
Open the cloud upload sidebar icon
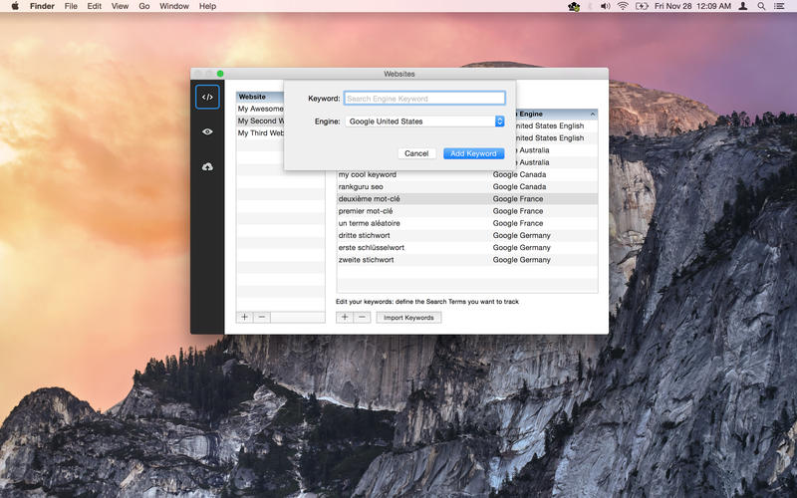(x=207, y=166)
